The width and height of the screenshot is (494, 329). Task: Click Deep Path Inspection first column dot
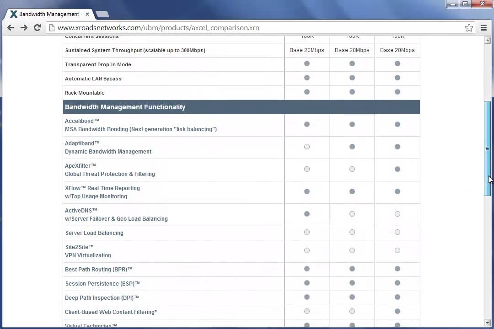click(x=307, y=297)
